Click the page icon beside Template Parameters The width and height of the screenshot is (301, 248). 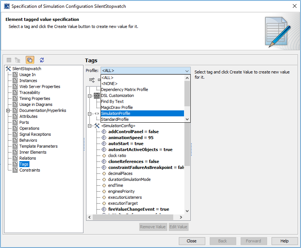[15, 146]
